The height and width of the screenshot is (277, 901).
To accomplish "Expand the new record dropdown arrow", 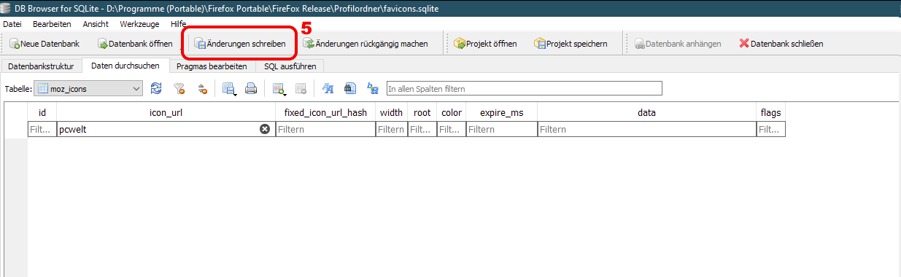I will [x=285, y=94].
